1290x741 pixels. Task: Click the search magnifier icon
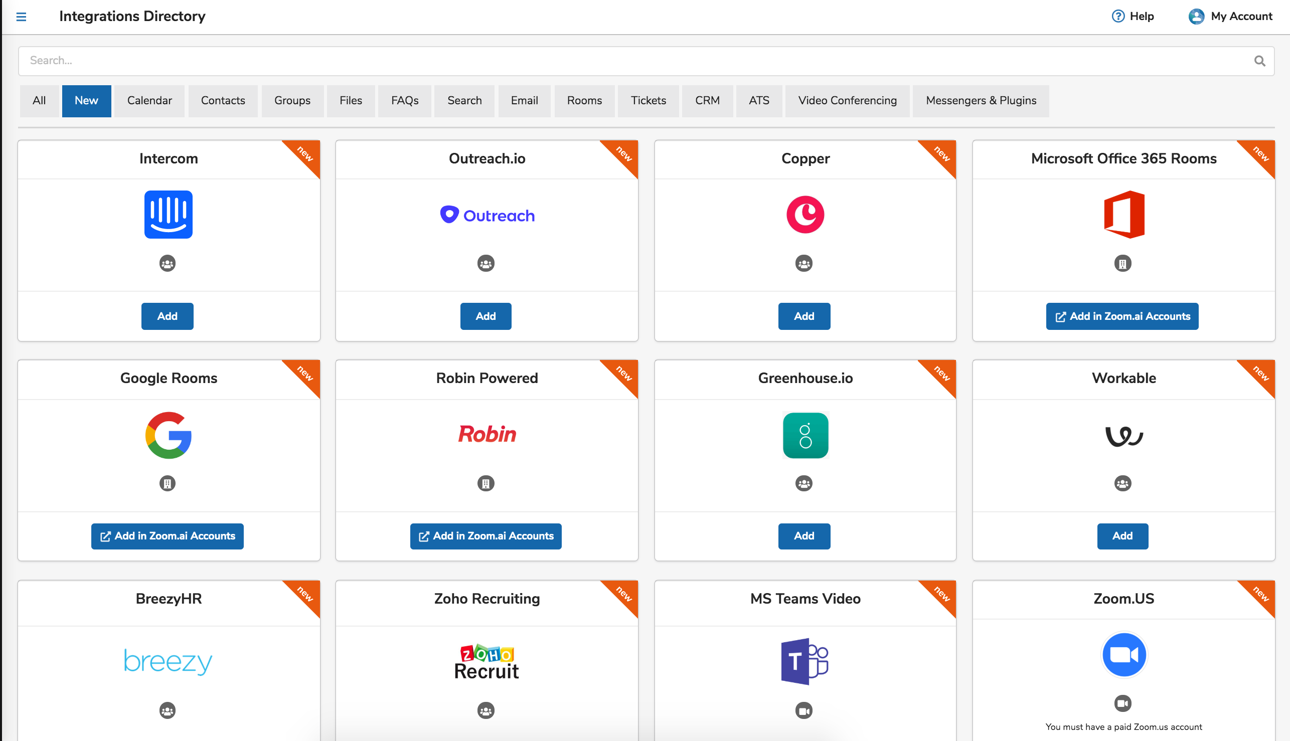1259,61
